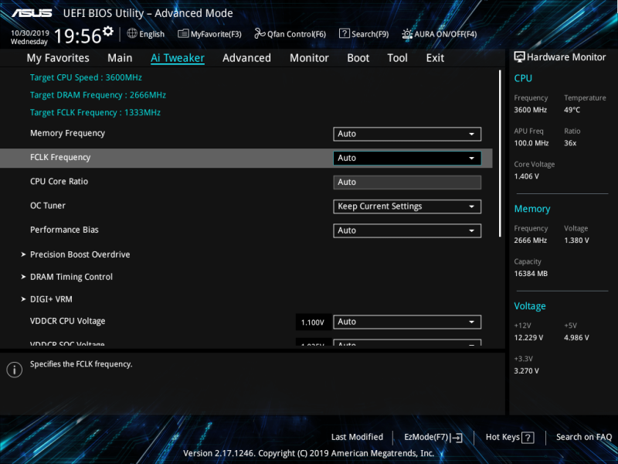Click the info icon beside help text
The height and width of the screenshot is (464, 618).
click(x=15, y=370)
